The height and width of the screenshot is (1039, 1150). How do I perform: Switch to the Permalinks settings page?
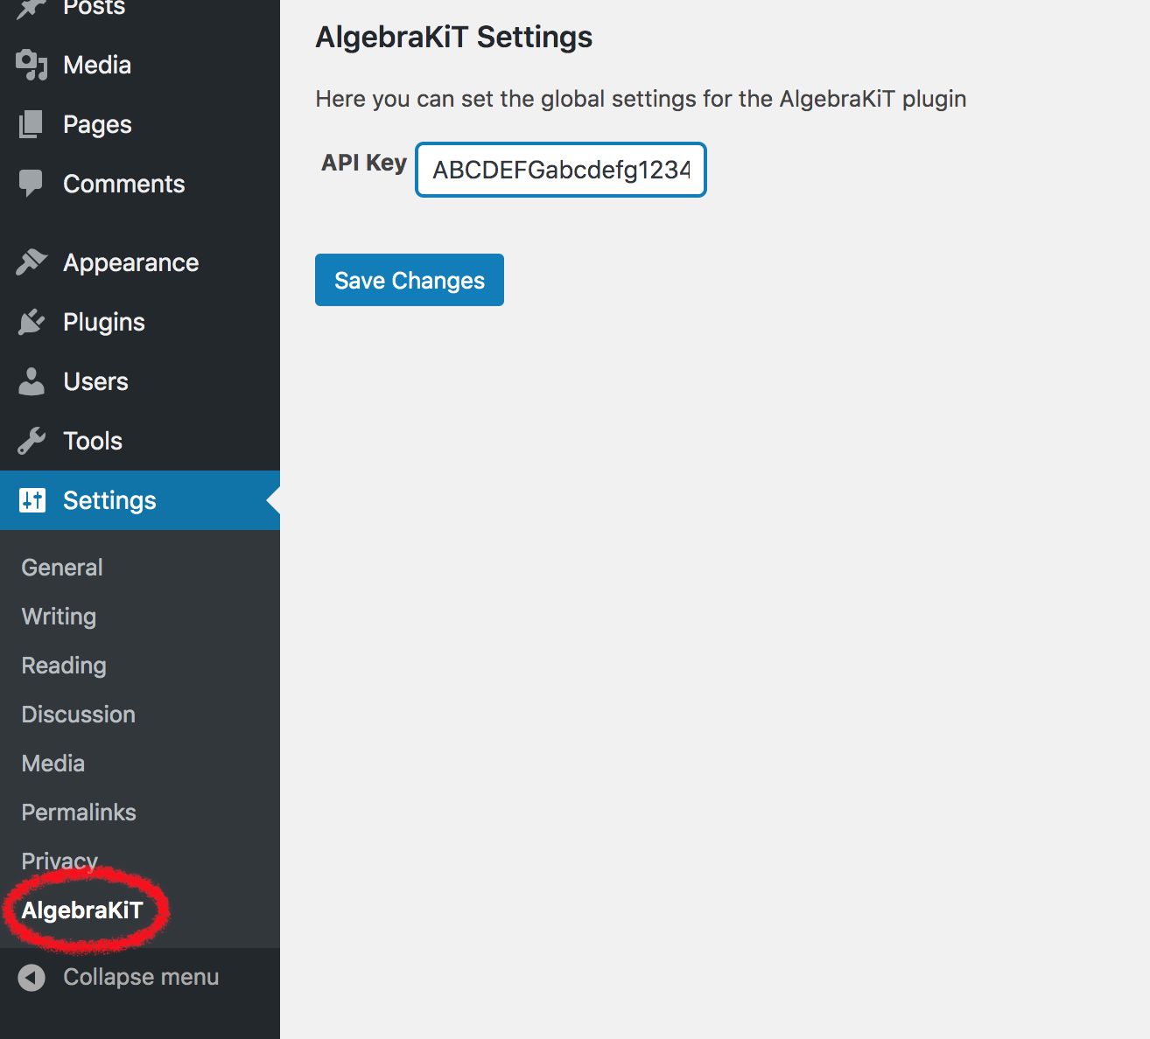(78, 812)
